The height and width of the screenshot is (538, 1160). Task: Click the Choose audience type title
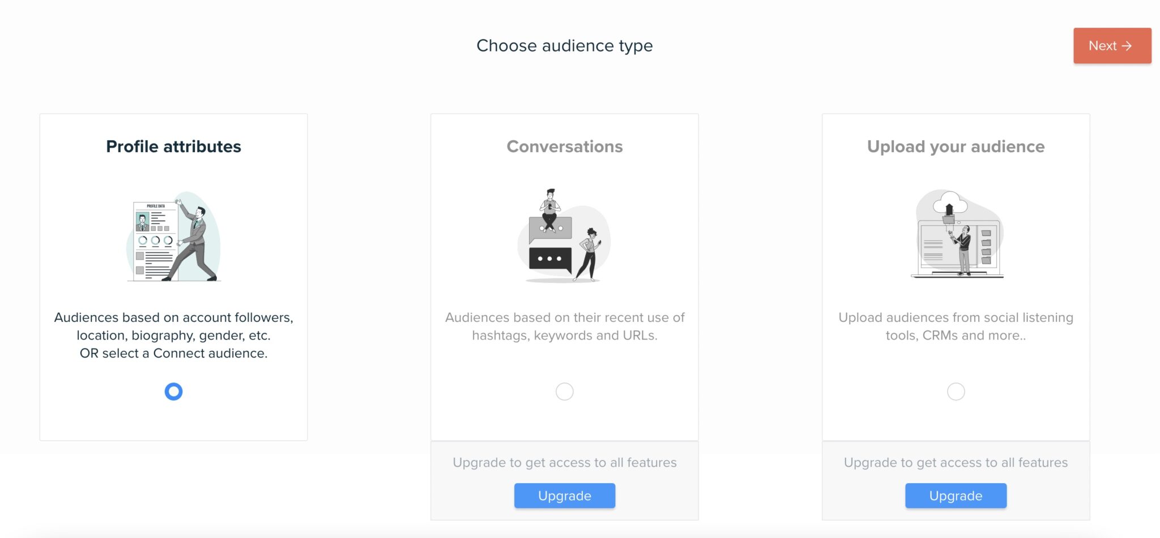point(564,46)
